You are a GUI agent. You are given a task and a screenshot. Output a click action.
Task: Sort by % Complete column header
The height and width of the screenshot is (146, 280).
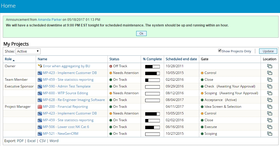152,59
